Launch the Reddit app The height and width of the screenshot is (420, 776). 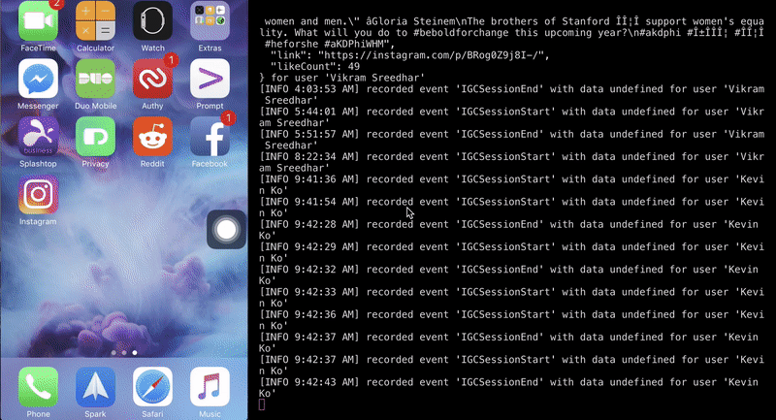[x=152, y=137]
